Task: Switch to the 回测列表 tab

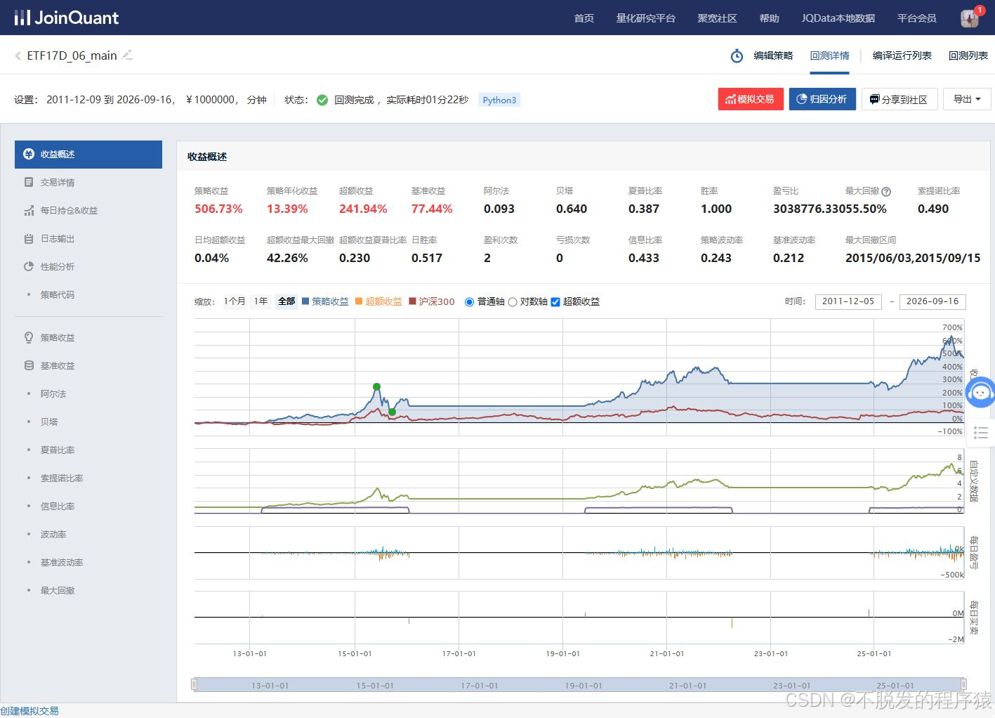Action: tap(968, 56)
